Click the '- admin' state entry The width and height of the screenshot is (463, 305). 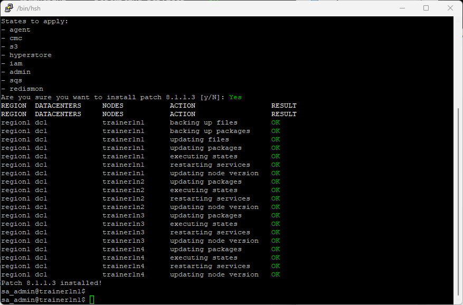pyautogui.click(x=16, y=72)
